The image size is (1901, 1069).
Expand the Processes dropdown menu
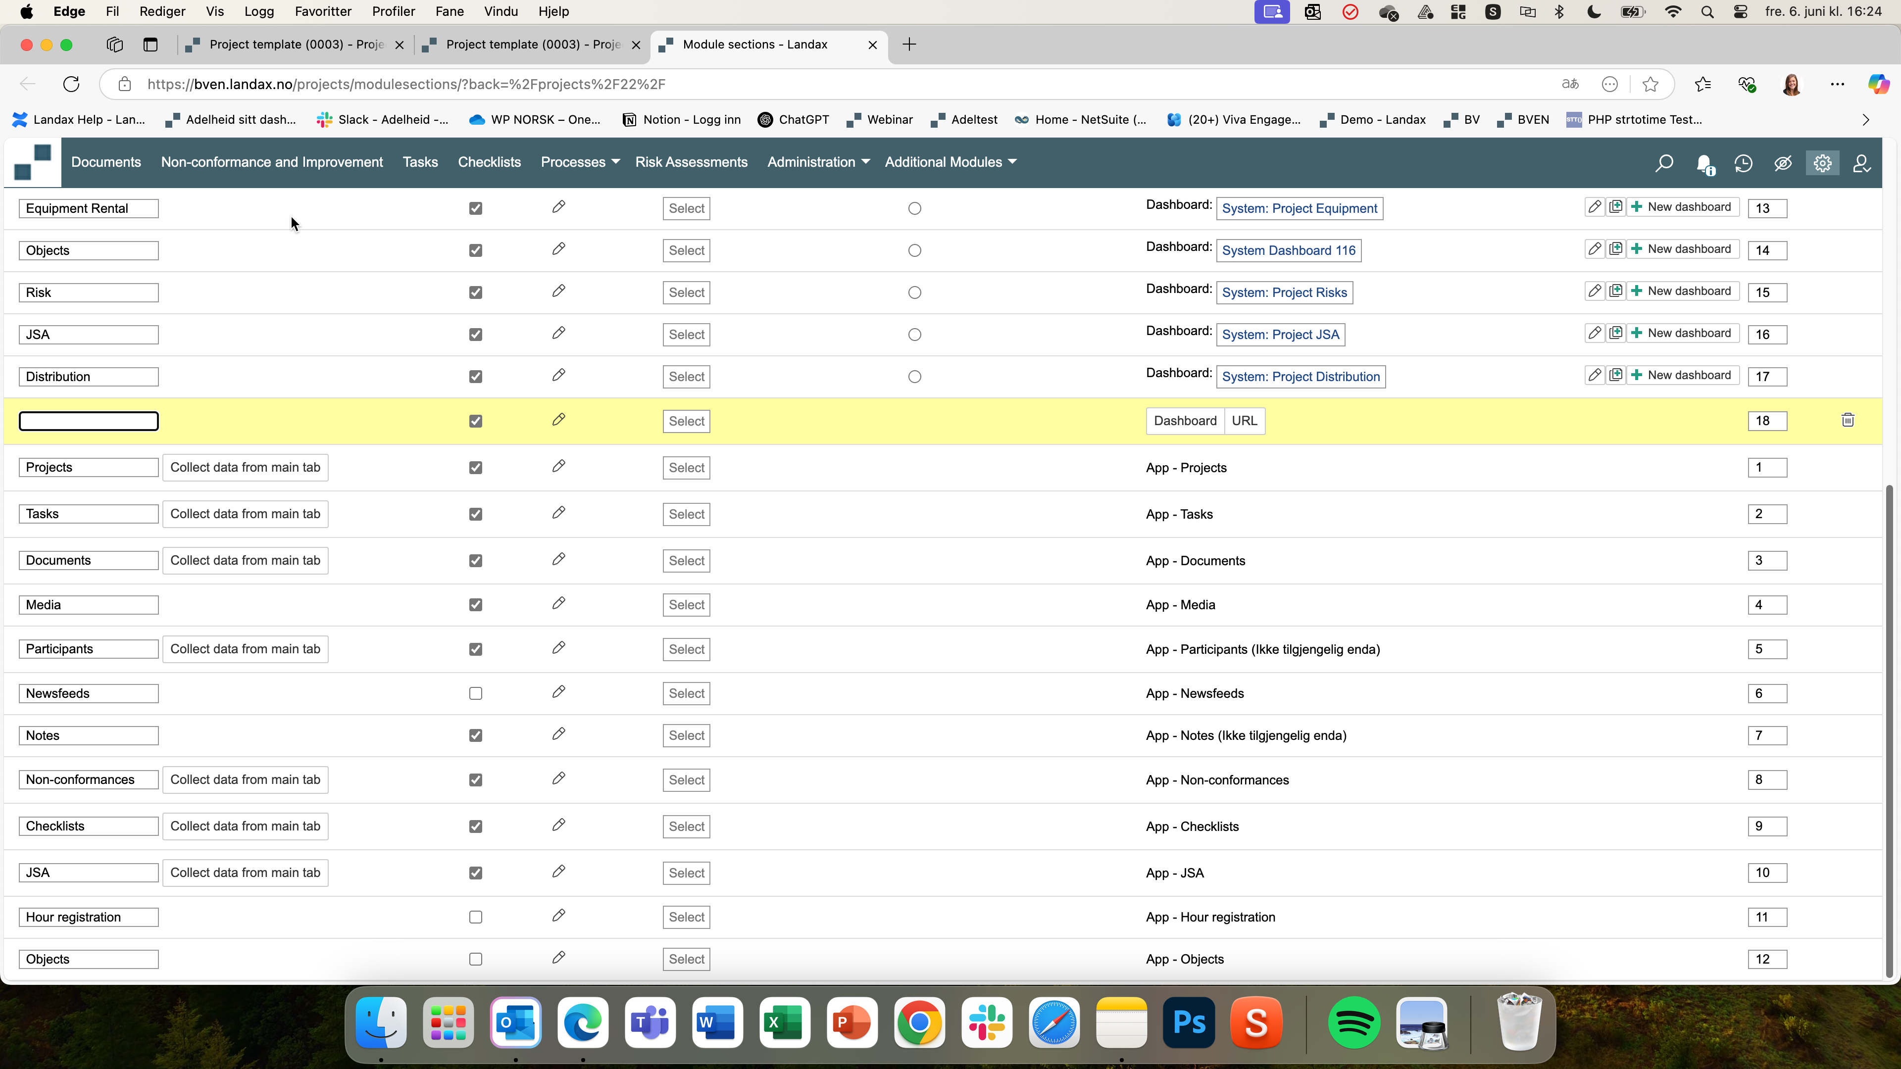tap(579, 162)
